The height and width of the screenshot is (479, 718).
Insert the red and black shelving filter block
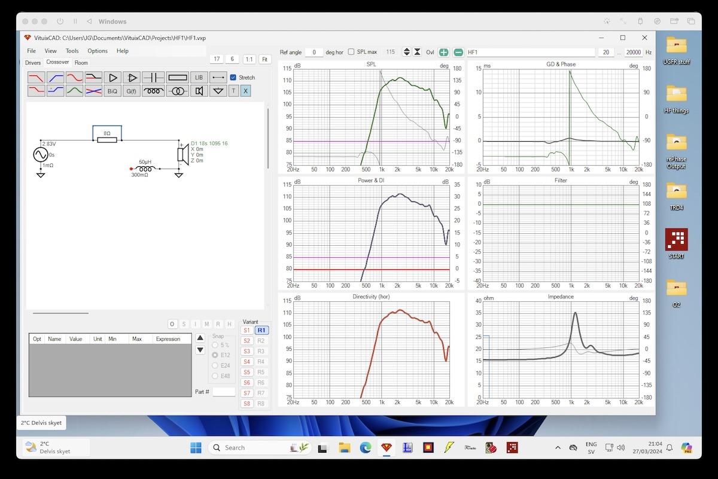(x=93, y=77)
